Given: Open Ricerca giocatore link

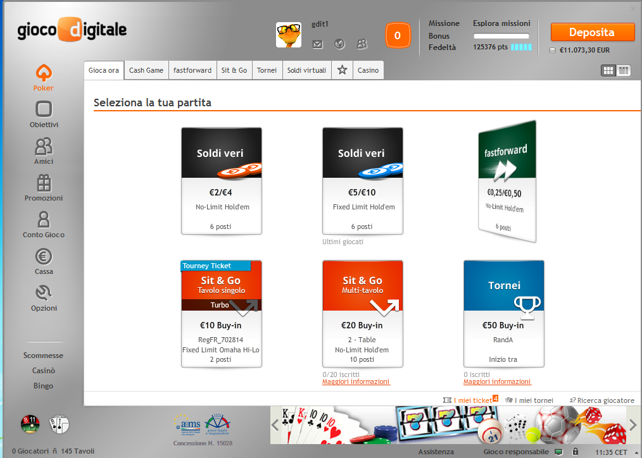Looking at the screenshot, I should (x=602, y=400).
